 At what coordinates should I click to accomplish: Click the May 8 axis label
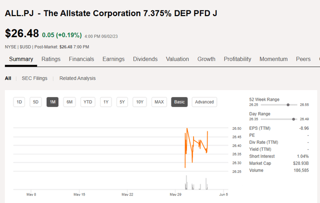[x=31, y=194]
